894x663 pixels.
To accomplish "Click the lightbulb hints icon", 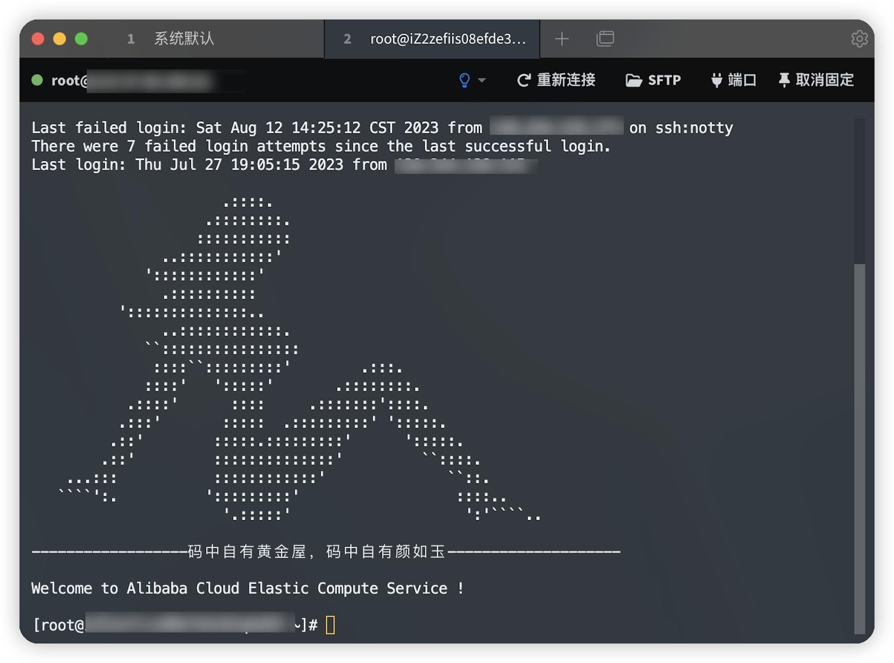I will click(x=464, y=80).
